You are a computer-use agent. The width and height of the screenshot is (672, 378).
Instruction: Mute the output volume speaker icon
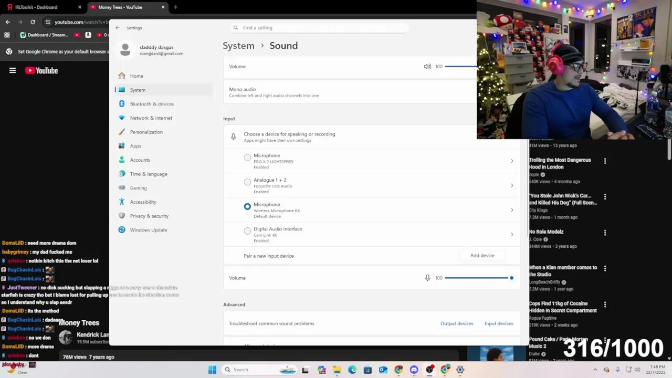(x=427, y=67)
